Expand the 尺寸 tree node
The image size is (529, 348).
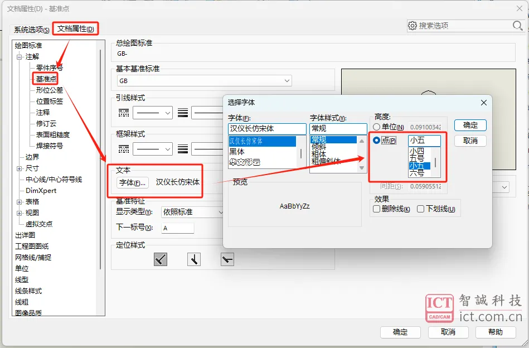click(20, 168)
